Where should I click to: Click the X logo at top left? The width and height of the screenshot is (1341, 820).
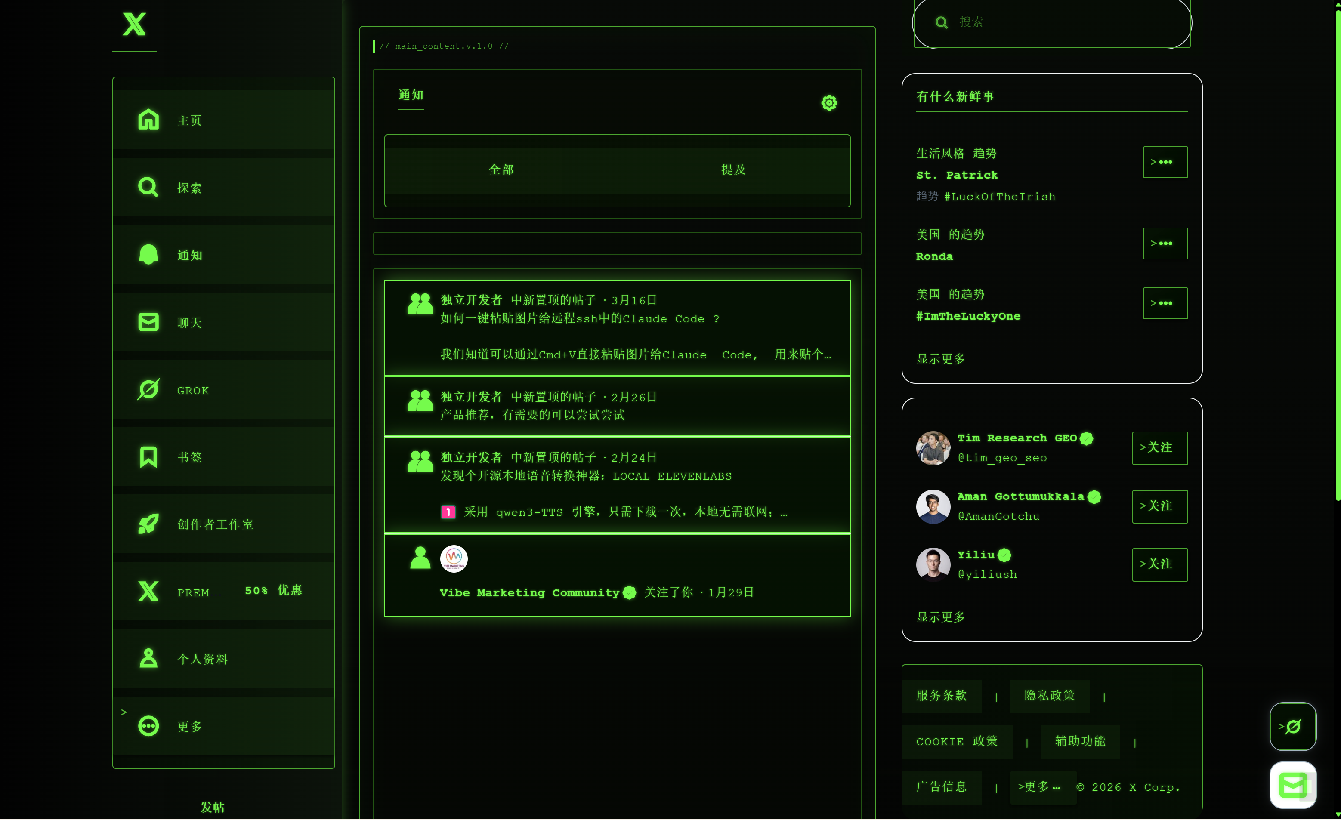pyautogui.click(x=134, y=25)
